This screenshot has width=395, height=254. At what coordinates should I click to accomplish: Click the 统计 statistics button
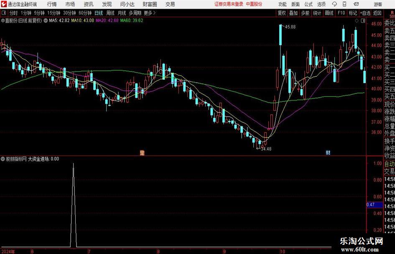click(317, 13)
